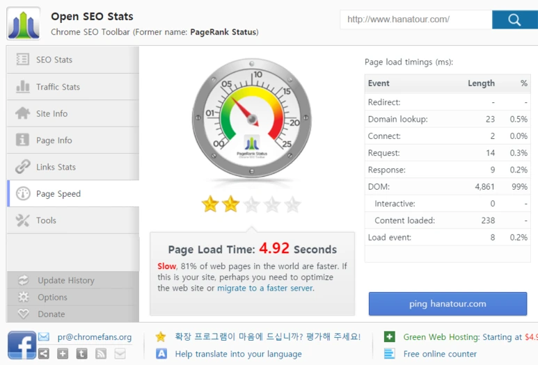Open the SEO Stats tab
Viewport: 538px width, 365px height.
click(x=73, y=60)
